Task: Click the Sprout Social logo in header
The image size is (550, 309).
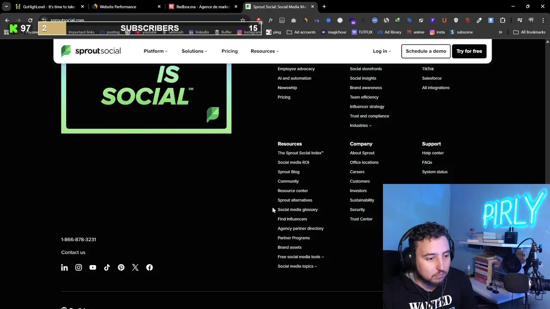Action: [x=91, y=51]
